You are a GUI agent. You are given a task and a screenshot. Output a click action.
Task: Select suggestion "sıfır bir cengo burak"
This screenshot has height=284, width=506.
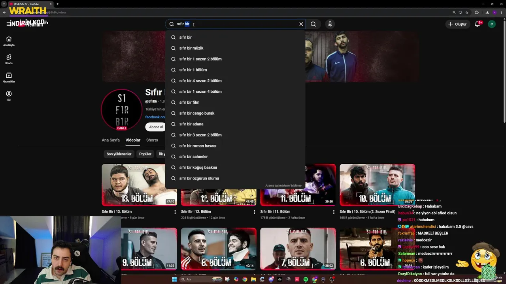click(x=235, y=113)
